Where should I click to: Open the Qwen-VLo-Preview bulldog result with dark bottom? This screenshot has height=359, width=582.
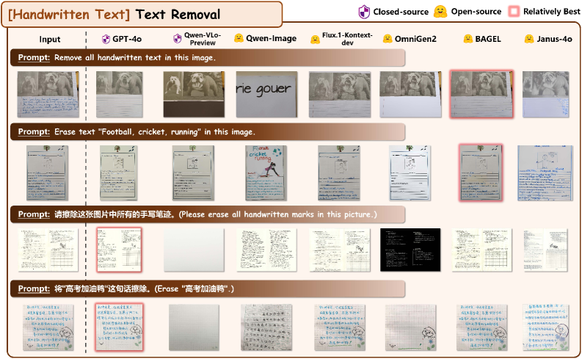pyautogui.click(x=194, y=95)
